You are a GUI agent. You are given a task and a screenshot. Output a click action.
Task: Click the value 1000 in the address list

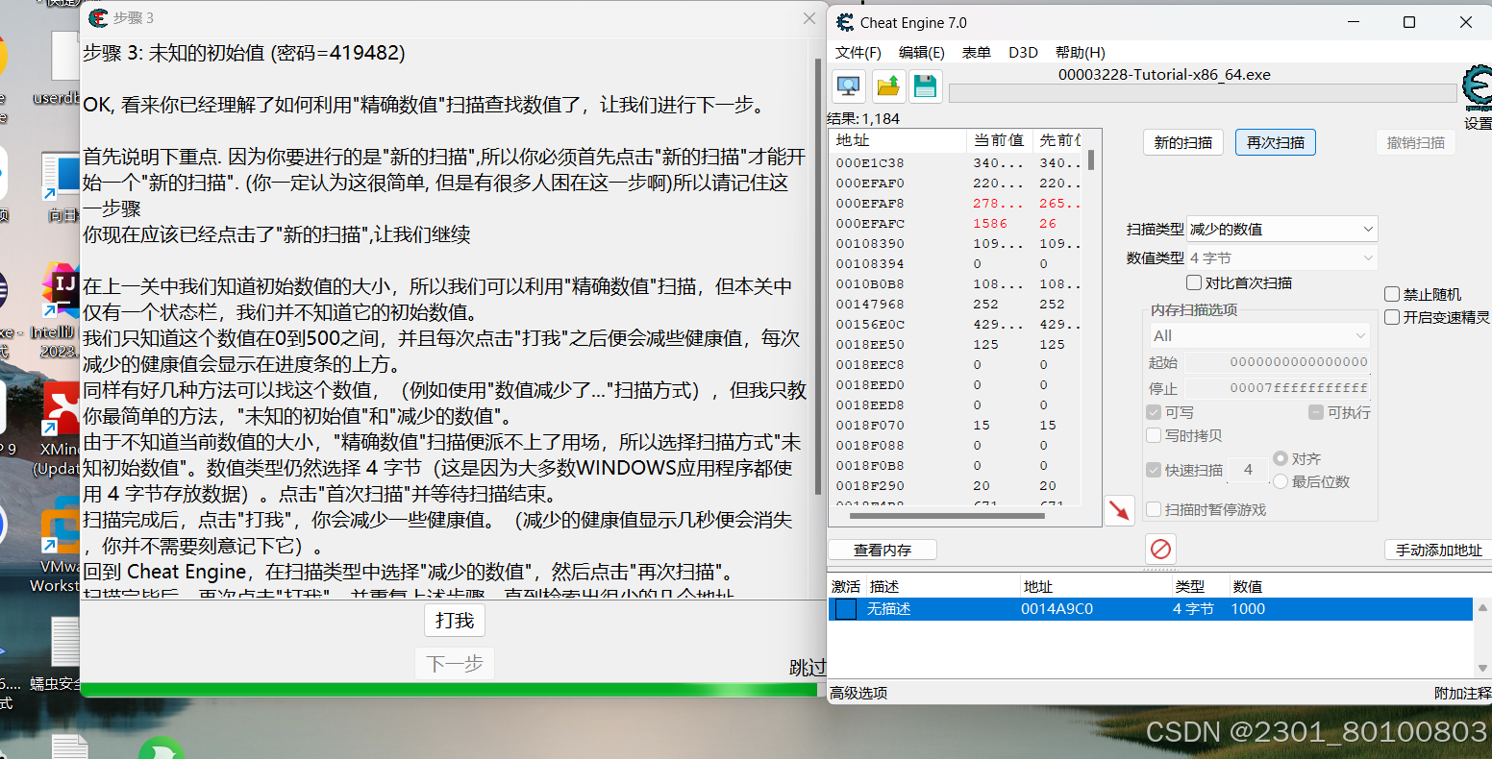(x=1248, y=609)
